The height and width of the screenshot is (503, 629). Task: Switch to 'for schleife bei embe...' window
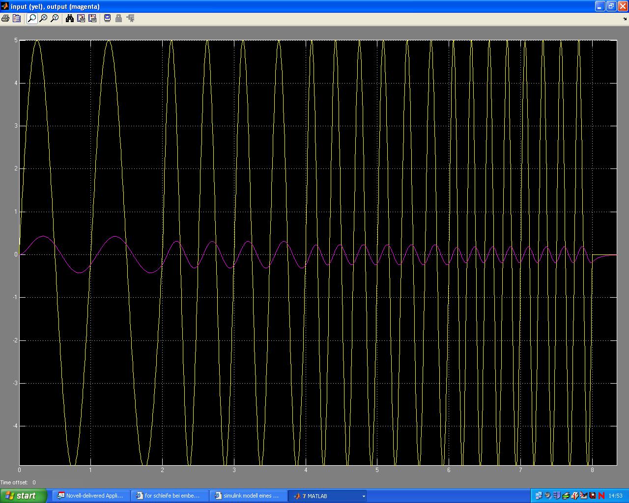pyautogui.click(x=170, y=496)
